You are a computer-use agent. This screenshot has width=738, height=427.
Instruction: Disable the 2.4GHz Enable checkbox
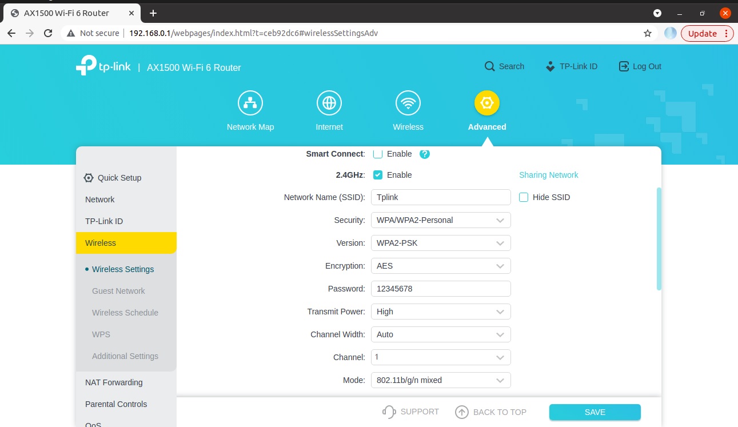pyautogui.click(x=378, y=175)
